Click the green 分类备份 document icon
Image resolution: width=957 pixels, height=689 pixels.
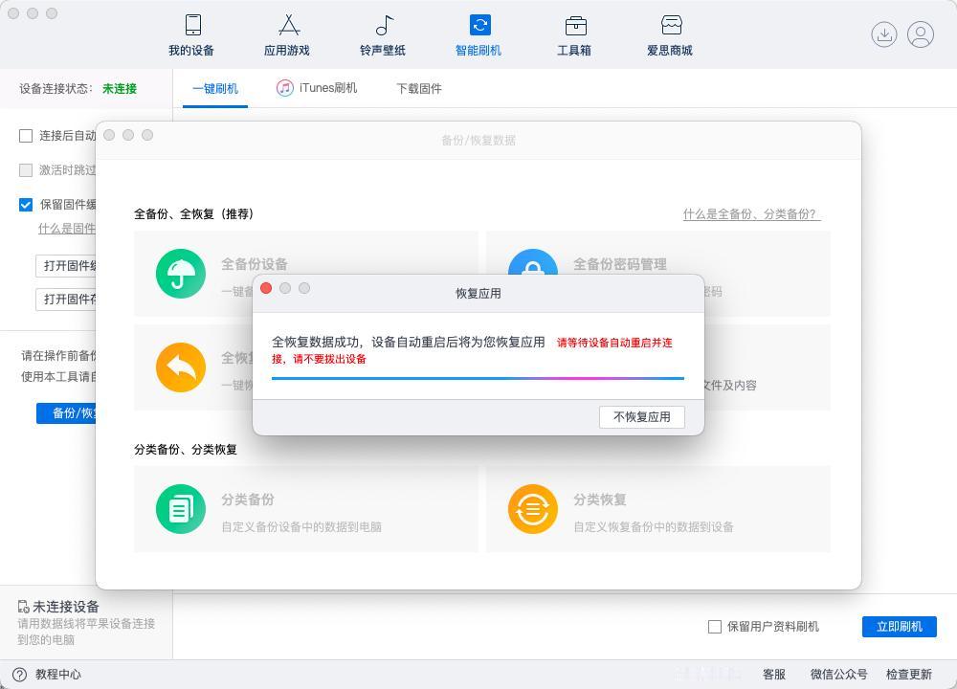[x=181, y=509]
